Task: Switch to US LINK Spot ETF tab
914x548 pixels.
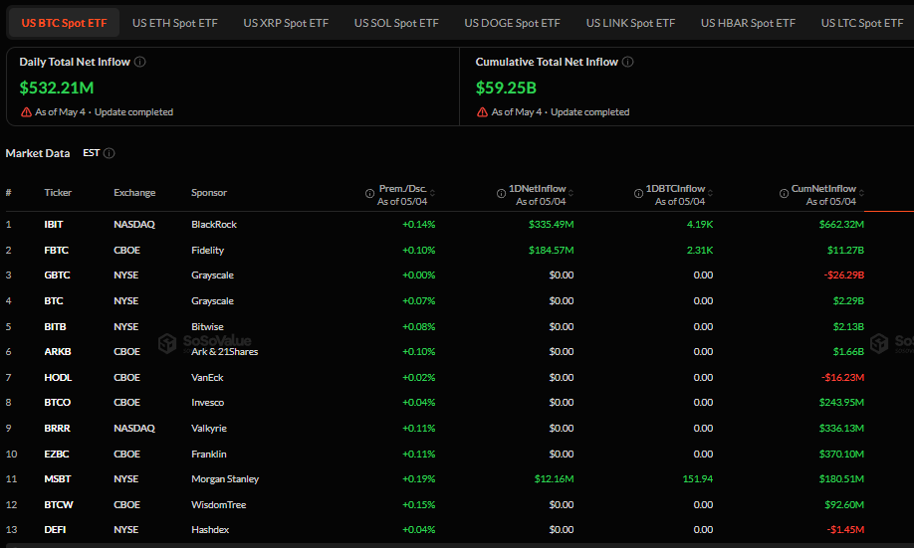Action: click(630, 23)
